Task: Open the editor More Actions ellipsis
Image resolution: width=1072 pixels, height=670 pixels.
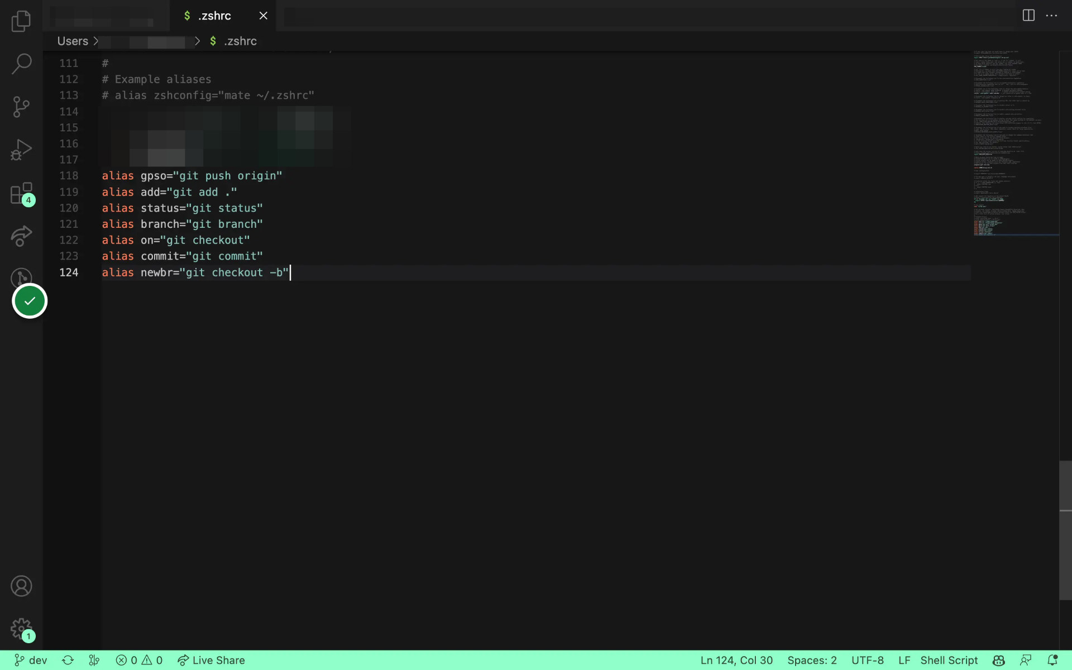Action: [1052, 16]
